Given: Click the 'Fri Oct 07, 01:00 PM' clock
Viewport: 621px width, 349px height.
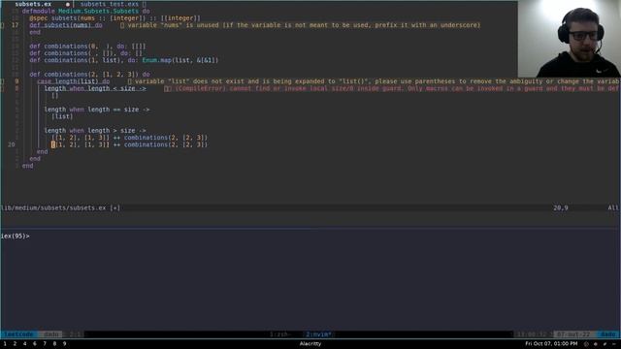Looking at the screenshot, I should 551,344.
